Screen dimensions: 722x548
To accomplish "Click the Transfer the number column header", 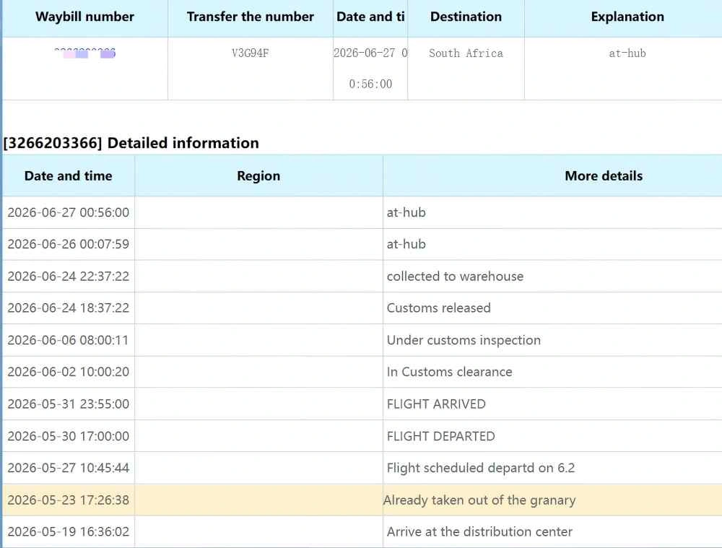I will coord(250,17).
